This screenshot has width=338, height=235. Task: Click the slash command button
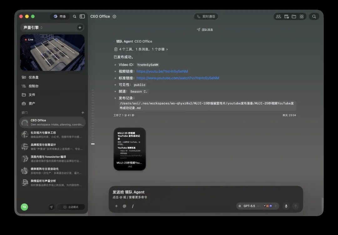(x=133, y=206)
